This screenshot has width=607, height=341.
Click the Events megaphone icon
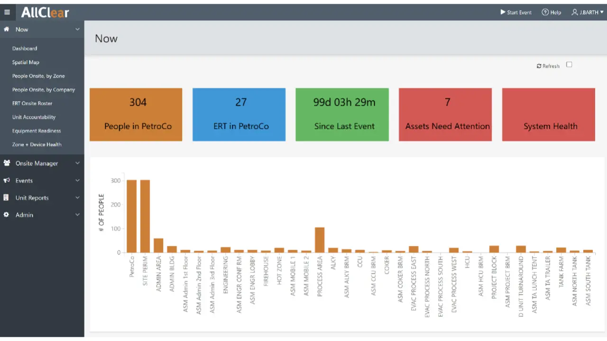point(7,180)
